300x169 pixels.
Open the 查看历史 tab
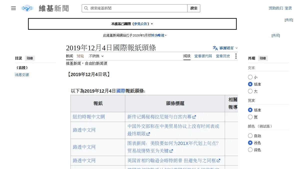click(223, 56)
